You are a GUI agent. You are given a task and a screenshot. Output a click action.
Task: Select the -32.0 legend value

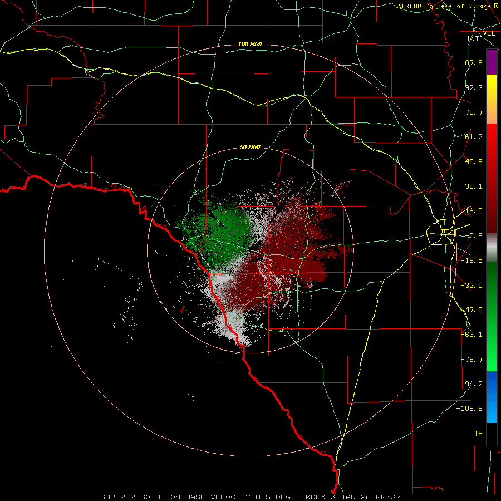pyautogui.click(x=471, y=286)
